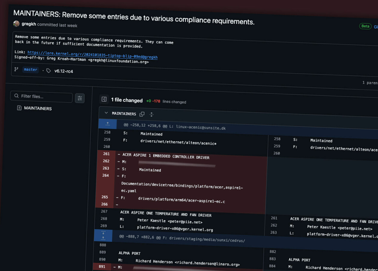Screen dimensions: 378x271
Task: Open the gregkh author profile link
Action: point(29,24)
